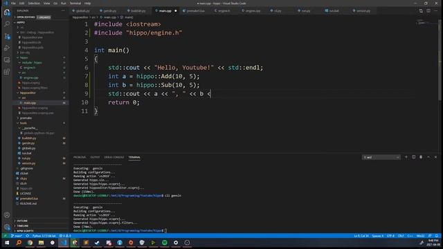Select README.md in the file tree
The image size is (443, 249).
28,203
